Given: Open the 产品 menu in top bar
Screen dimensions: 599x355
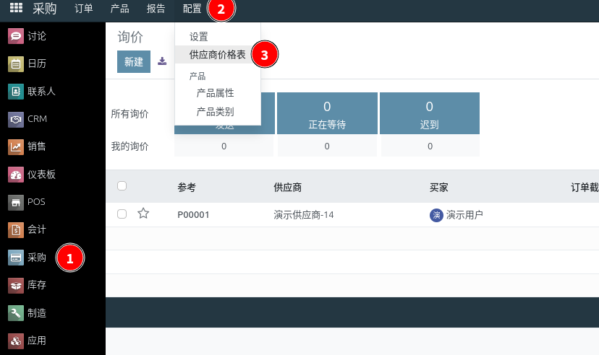Looking at the screenshot, I should coord(119,9).
